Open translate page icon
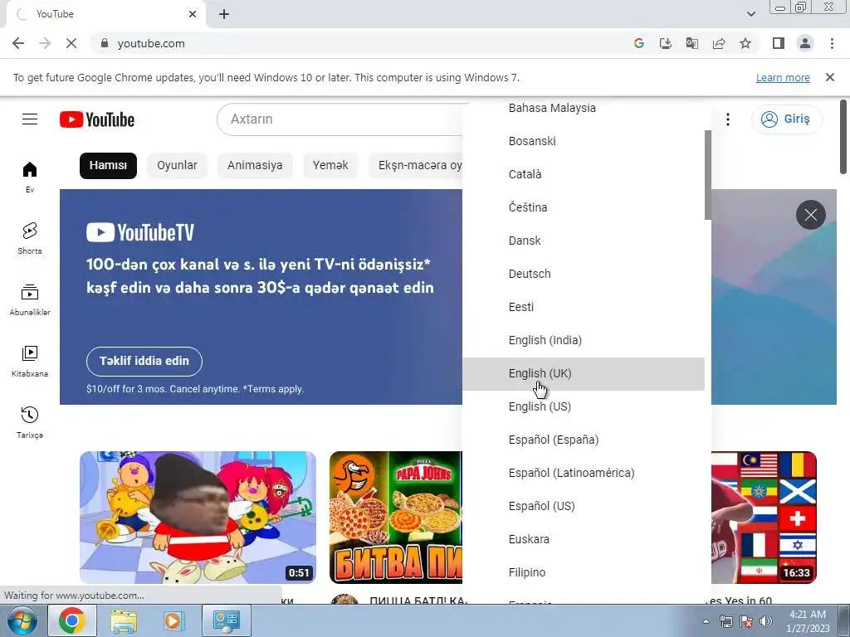This screenshot has width=850, height=637. pos(692,43)
